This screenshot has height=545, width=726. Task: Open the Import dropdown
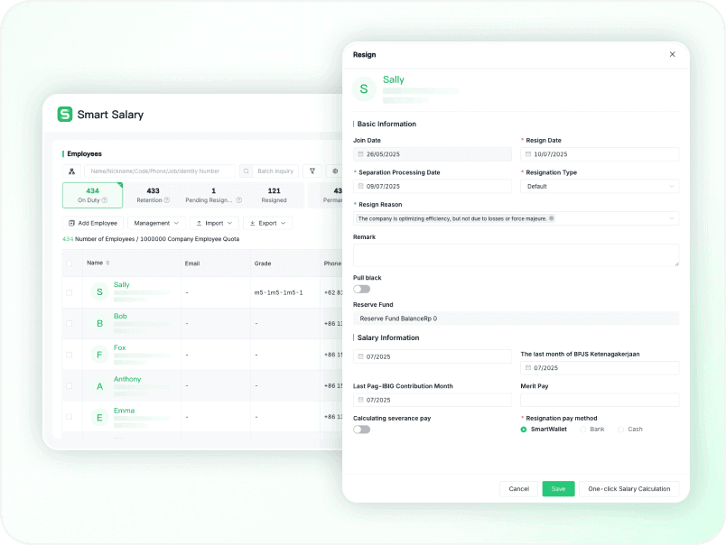(214, 223)
